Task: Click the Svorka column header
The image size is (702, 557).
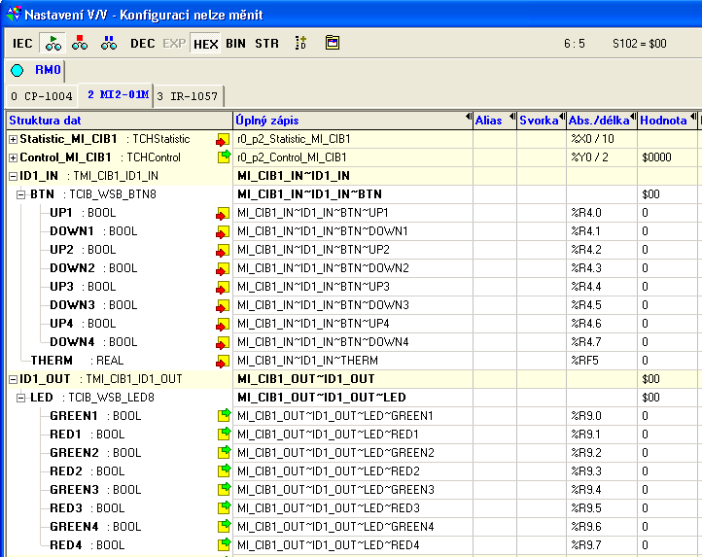Action: tap(542, 121)
